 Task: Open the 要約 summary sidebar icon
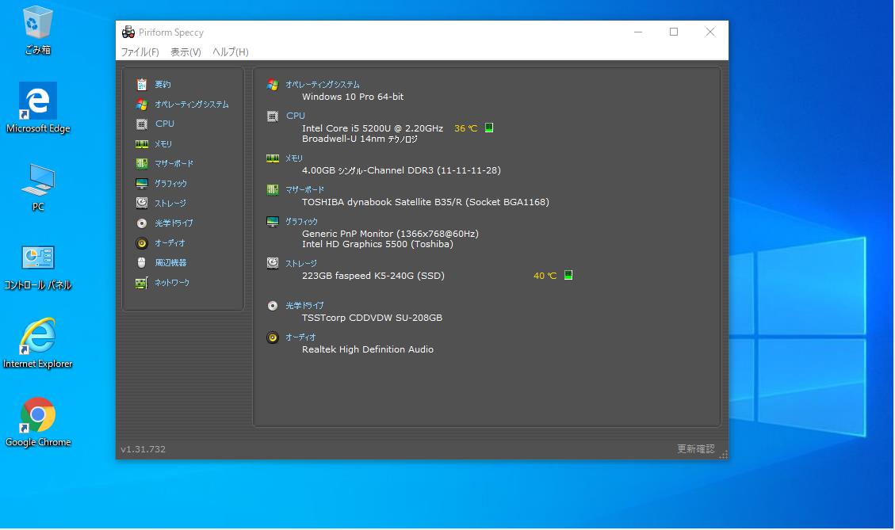[x=142, y=85]
